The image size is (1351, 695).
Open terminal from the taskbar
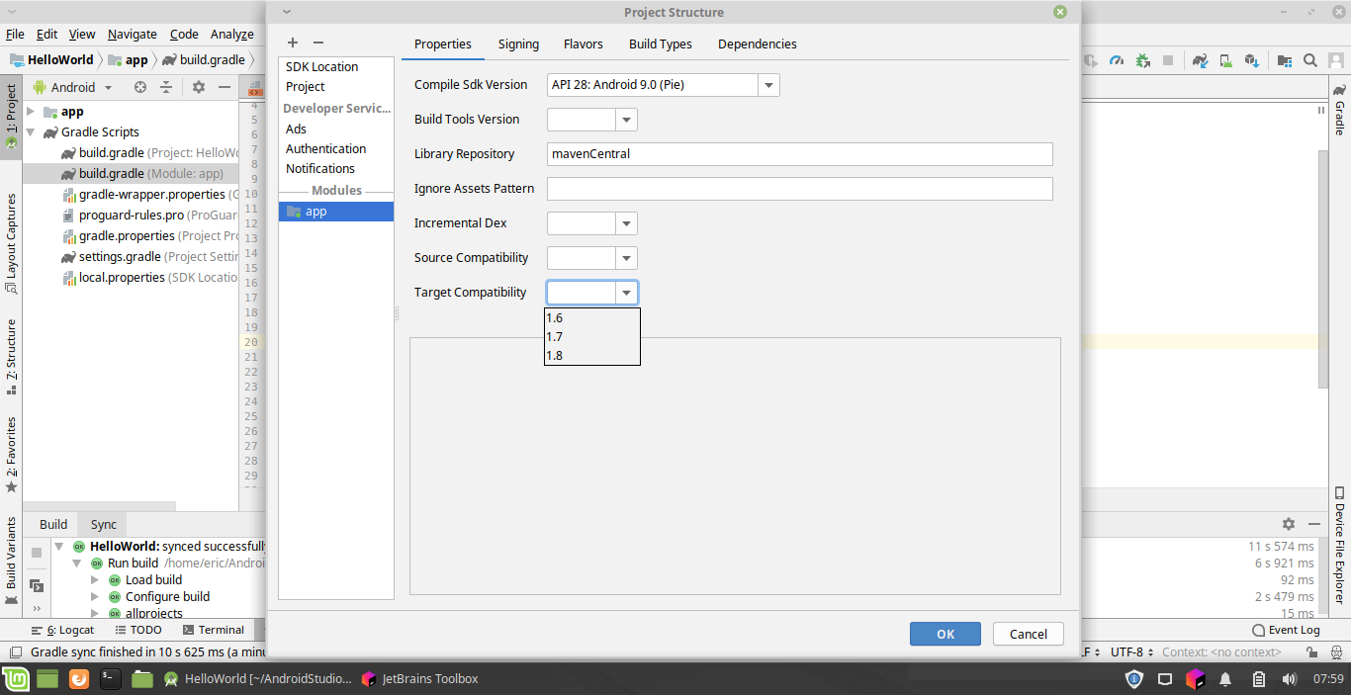pyautogui.click(x=111, y=678)
